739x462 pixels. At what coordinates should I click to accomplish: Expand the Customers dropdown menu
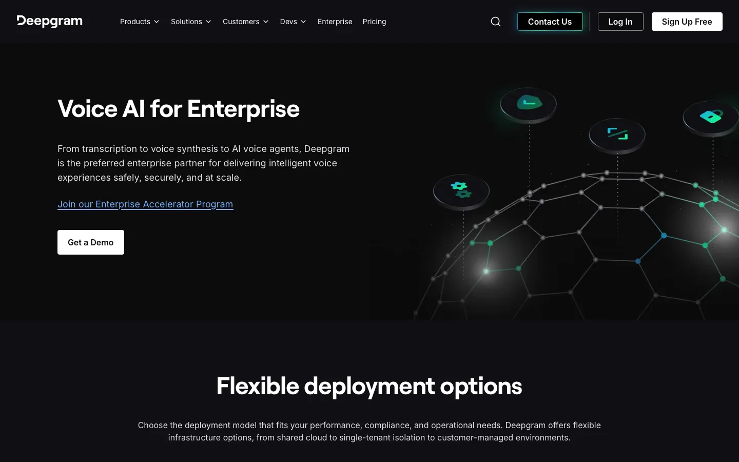(x=245, y=22)
